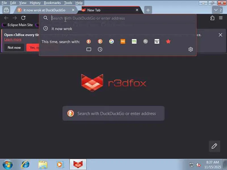
Task: Search this time with the orange MG engine
Action: pos(123,41)
